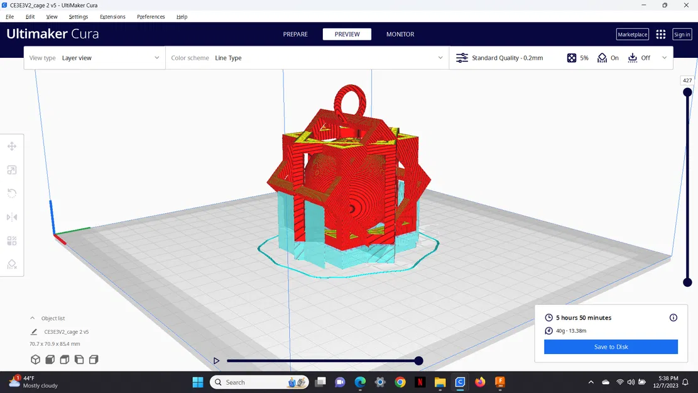
Task: Open the Edit menu
Action: (30, 16)
